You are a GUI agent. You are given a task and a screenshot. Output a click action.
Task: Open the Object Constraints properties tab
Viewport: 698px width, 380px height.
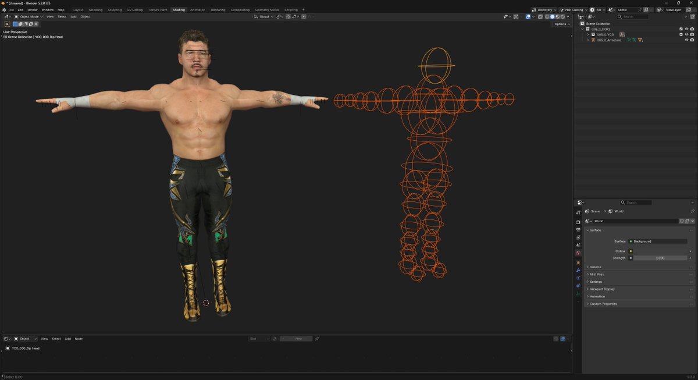(578, 286)
